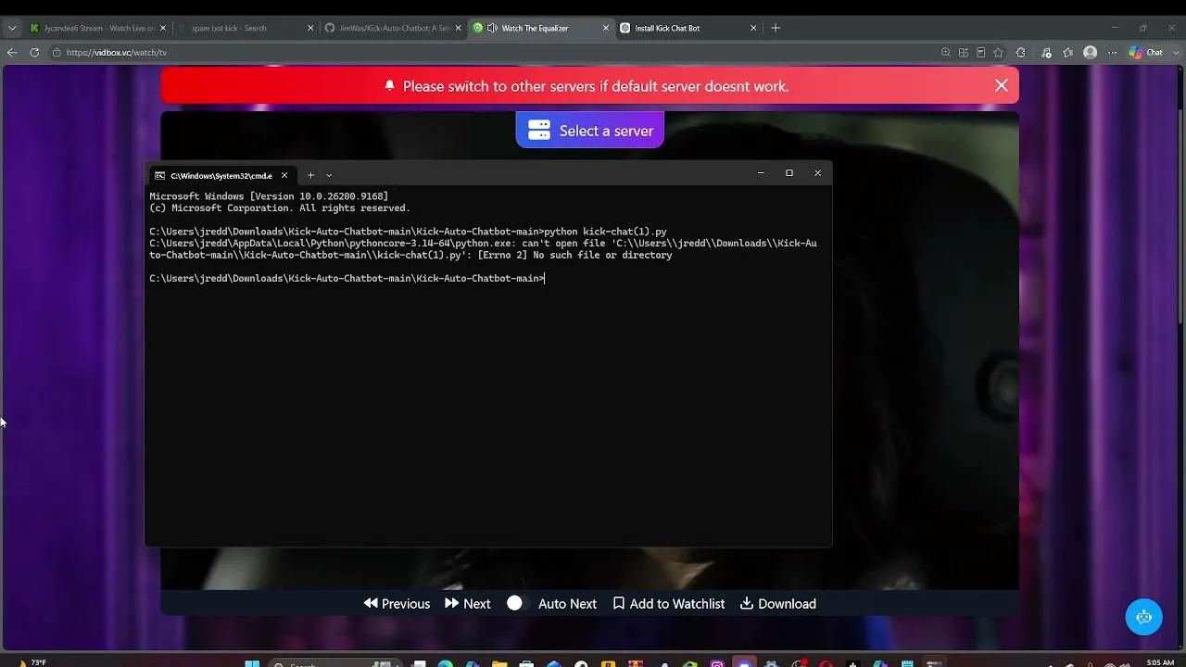Open the browser Settings and more menu
The image size is (1186, 667).
[x=1113, y=53]
